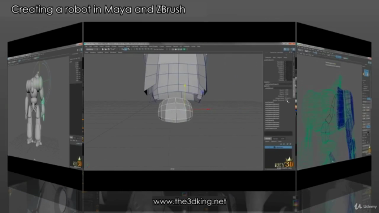Click the Undo icon in status line

click(x=111, y=49)
